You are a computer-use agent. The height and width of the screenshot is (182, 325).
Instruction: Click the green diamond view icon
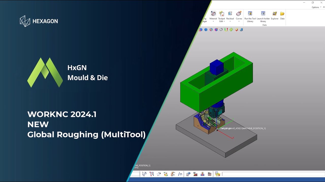(231, 30)
